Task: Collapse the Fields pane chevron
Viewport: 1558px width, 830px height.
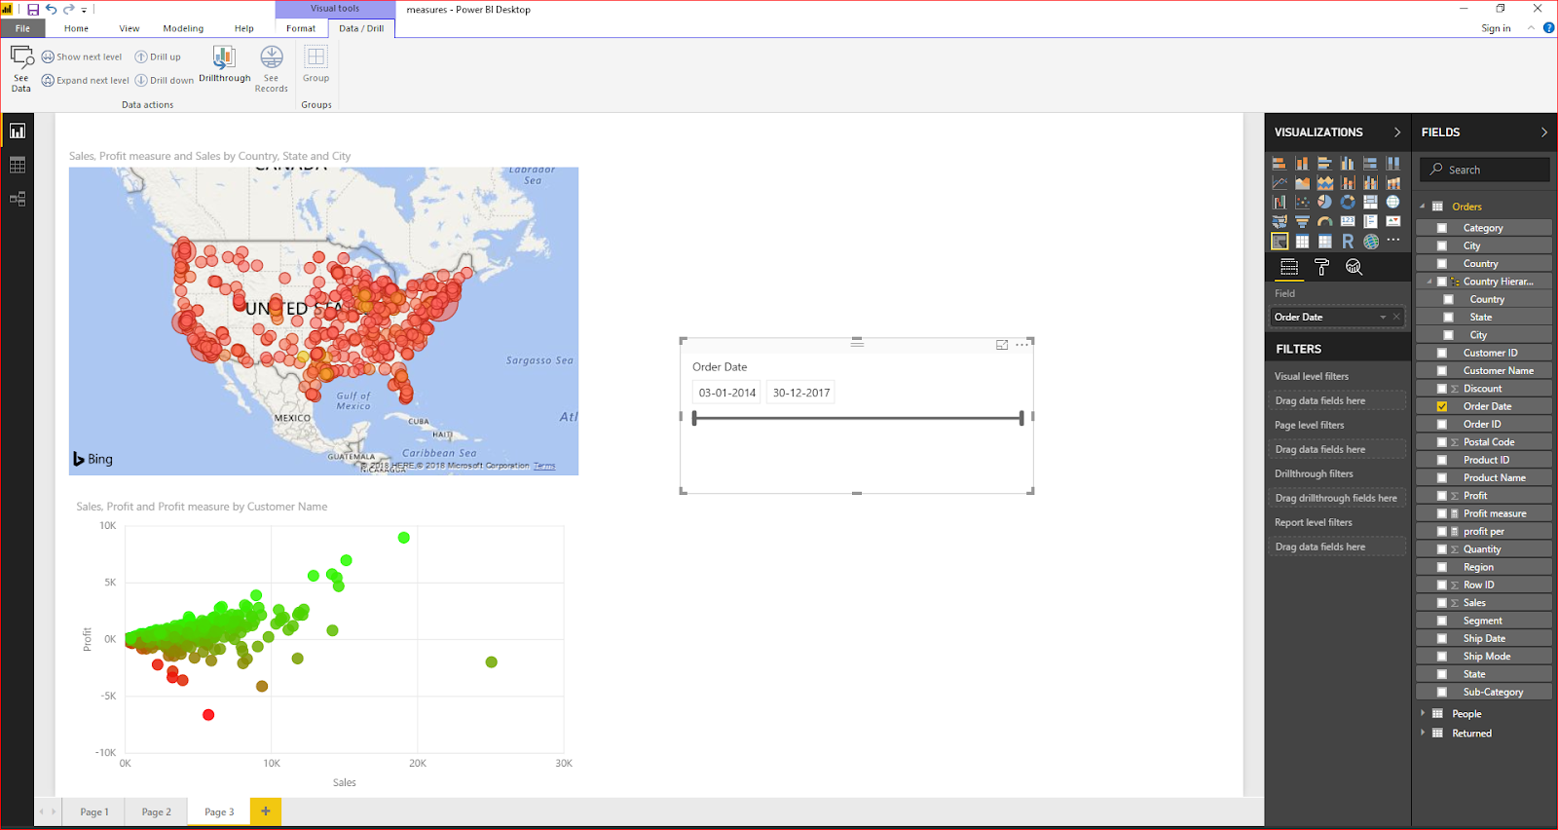Action: (1544, 132)
